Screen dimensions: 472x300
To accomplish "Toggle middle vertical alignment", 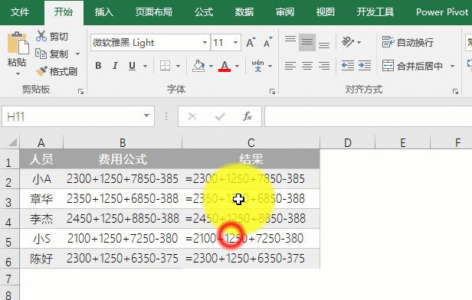I will tap(307, 42).
